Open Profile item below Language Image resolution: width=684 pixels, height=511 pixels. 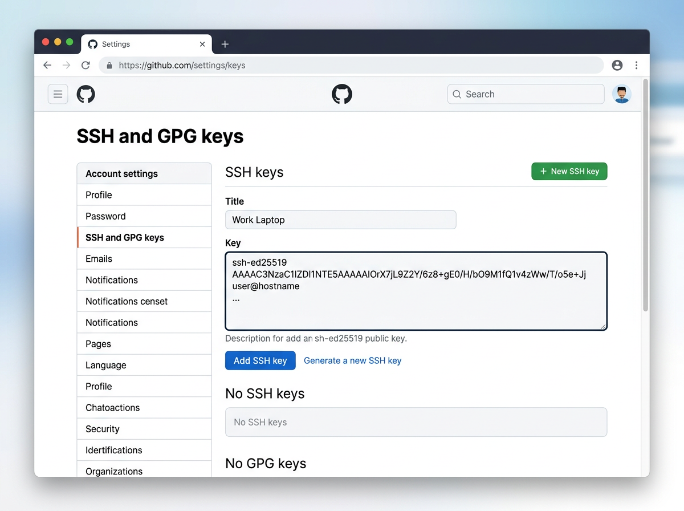point(144,386)
